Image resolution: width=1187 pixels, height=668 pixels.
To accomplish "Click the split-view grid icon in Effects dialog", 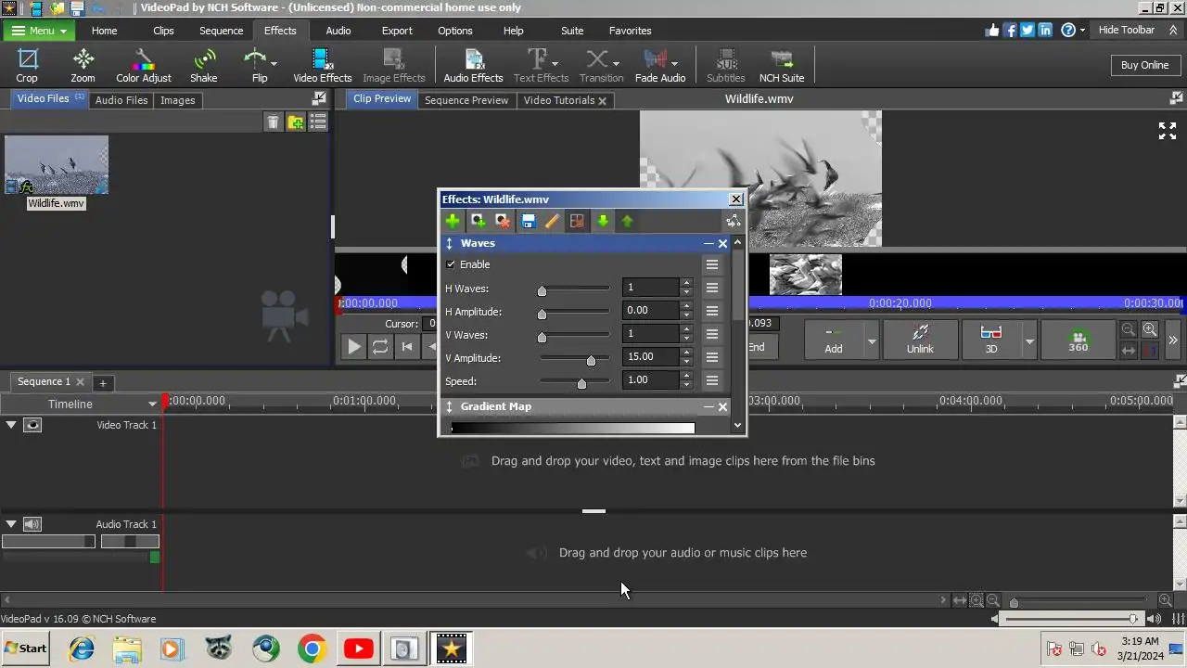I will point(577,221).
